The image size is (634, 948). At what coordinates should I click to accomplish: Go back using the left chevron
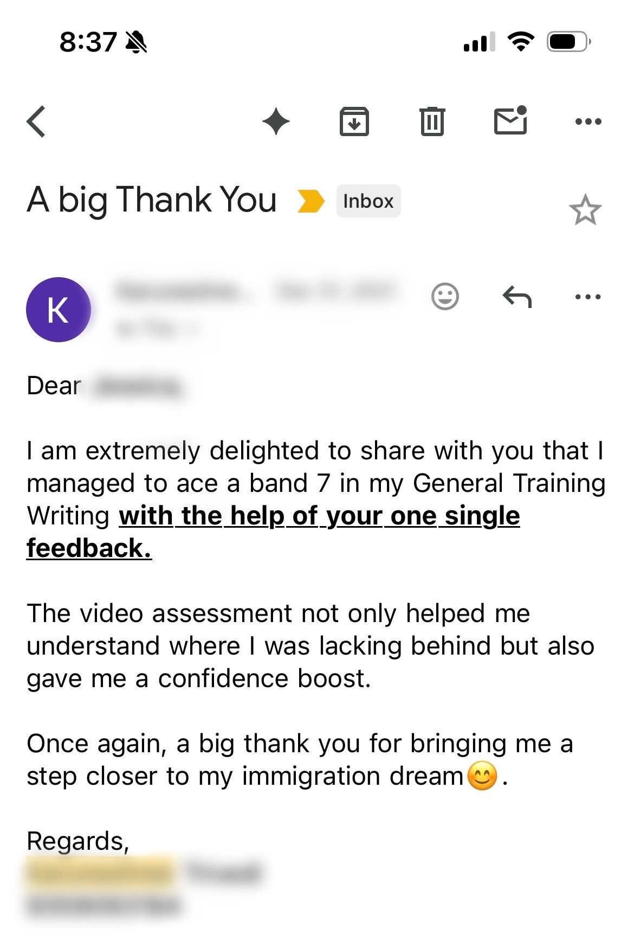click(37, 121)
